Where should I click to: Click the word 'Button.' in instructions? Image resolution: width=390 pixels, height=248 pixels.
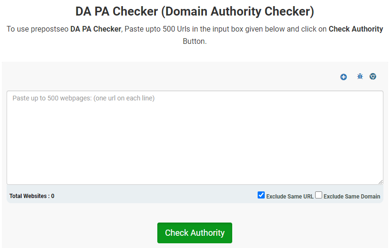tap(195, 41)
